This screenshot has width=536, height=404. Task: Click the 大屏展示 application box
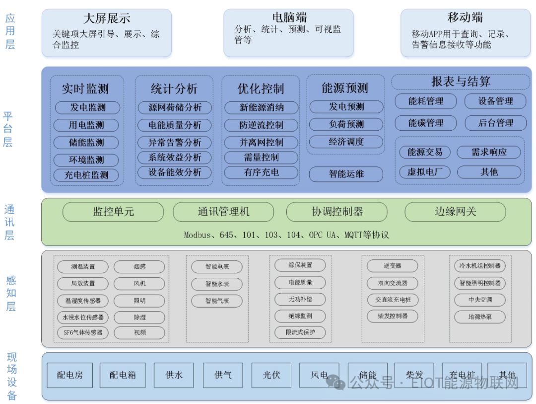[x=107, y=33]
